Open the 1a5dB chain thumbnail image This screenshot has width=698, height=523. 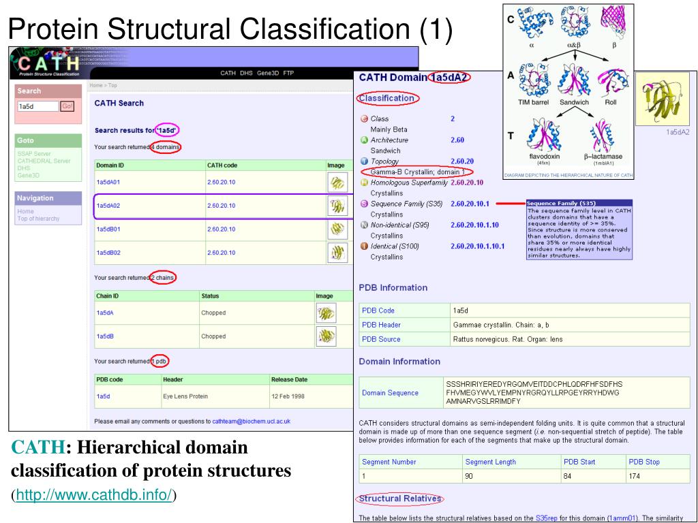[326, 336]
